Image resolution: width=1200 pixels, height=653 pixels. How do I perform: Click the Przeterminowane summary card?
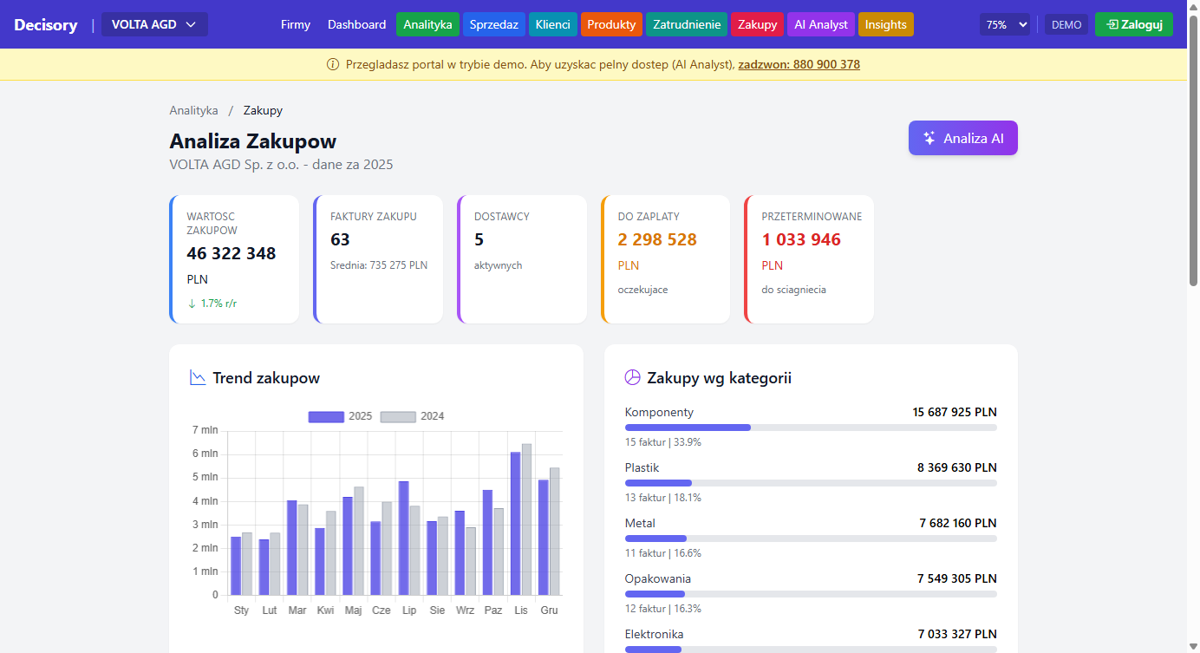(x=809, y=258)
